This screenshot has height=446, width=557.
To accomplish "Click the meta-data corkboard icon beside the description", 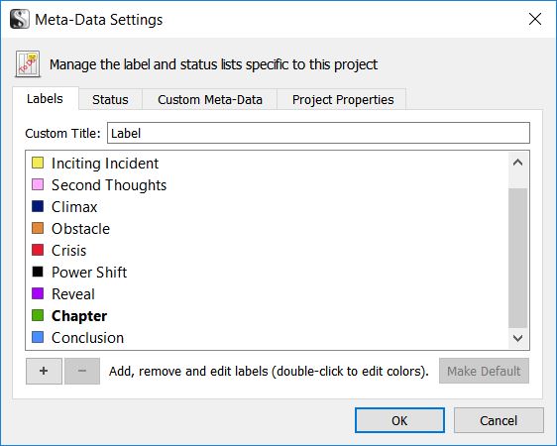I will pos(28,64).
